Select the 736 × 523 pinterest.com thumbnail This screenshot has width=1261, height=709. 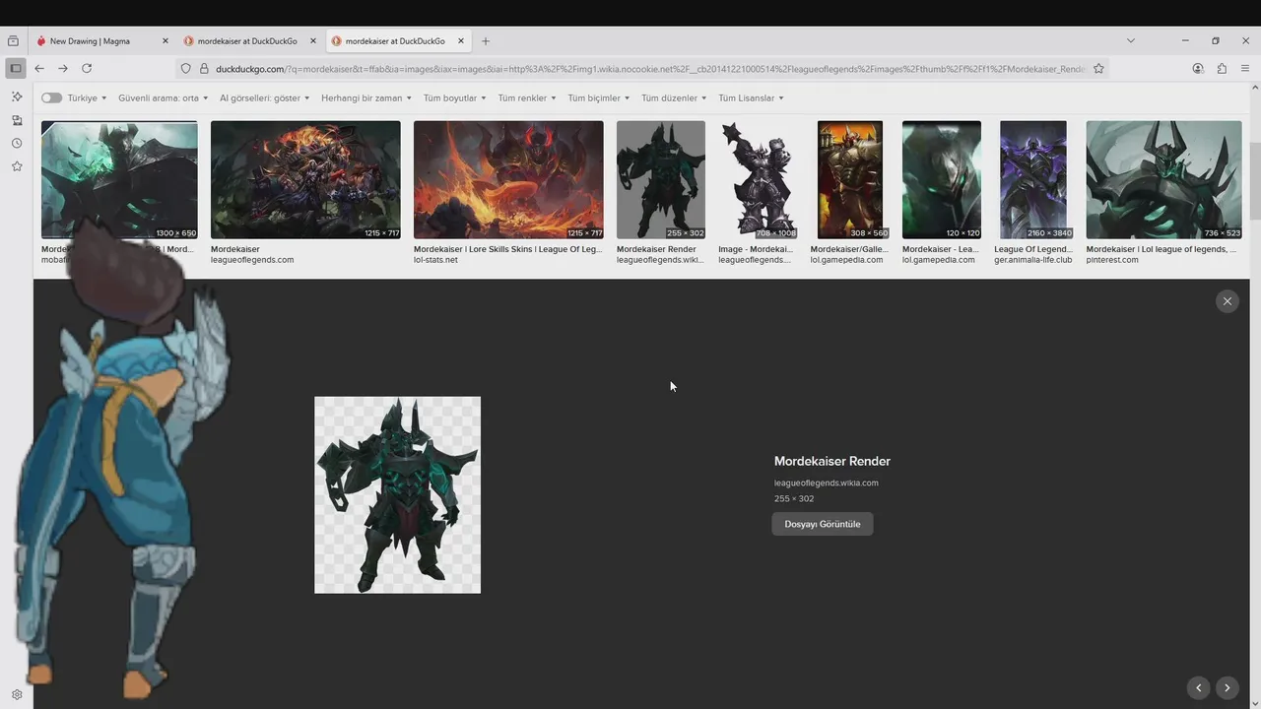pyautogui.click(x=1164, y=180)
